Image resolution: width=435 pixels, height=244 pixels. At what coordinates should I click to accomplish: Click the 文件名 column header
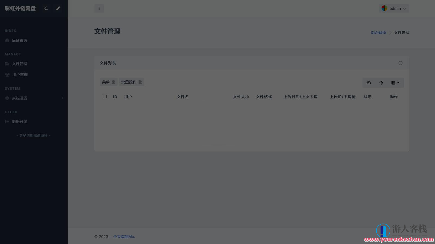183,97
